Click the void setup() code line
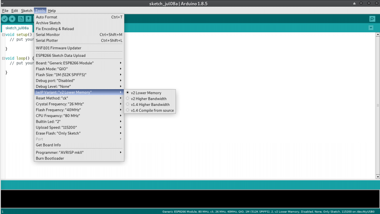 point(19,35)
